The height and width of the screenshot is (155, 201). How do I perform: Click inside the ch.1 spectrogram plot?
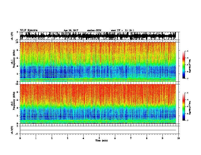(98, 62)
